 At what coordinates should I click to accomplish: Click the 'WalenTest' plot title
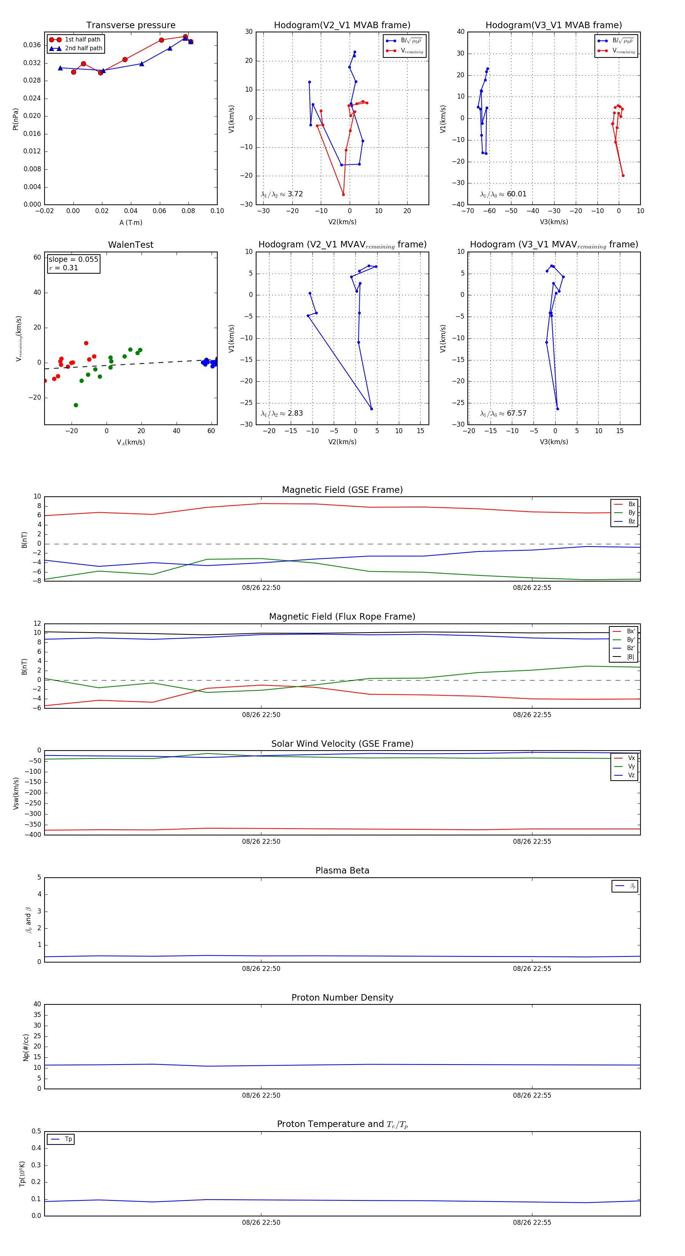(x=131, y=245)
